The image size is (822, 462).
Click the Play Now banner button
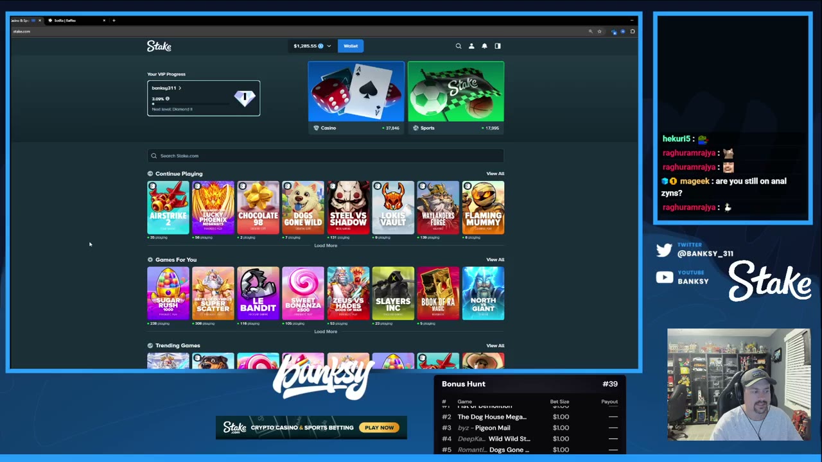(x=380, y=428)
